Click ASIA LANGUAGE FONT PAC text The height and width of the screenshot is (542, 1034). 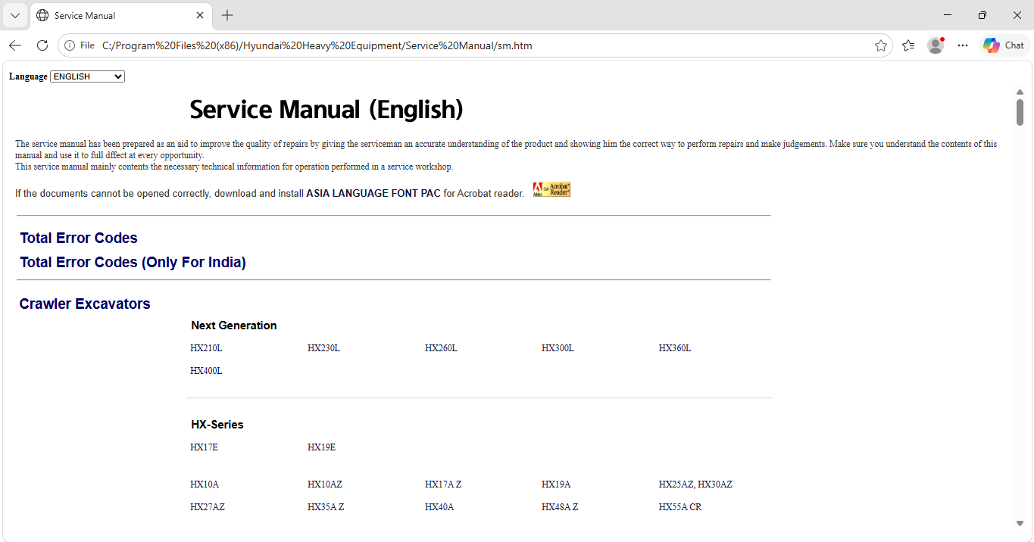click(x=373, y=193)
